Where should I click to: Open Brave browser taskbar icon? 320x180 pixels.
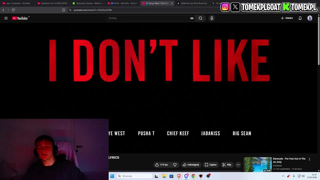[x=179, y=176]
